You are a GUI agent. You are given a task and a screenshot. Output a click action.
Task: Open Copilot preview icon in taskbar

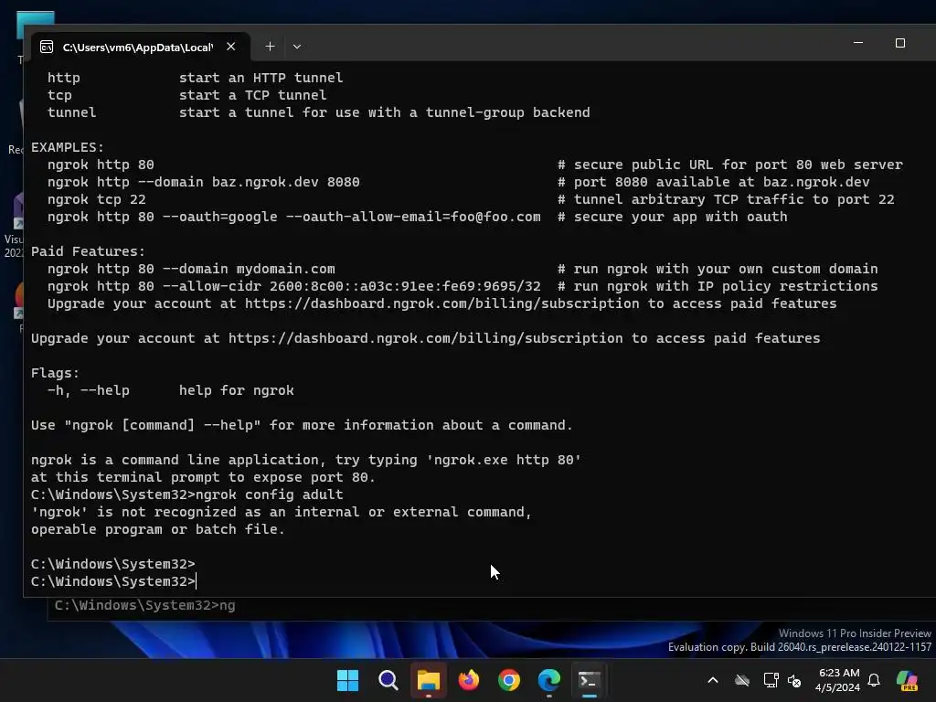pos(907,680)
